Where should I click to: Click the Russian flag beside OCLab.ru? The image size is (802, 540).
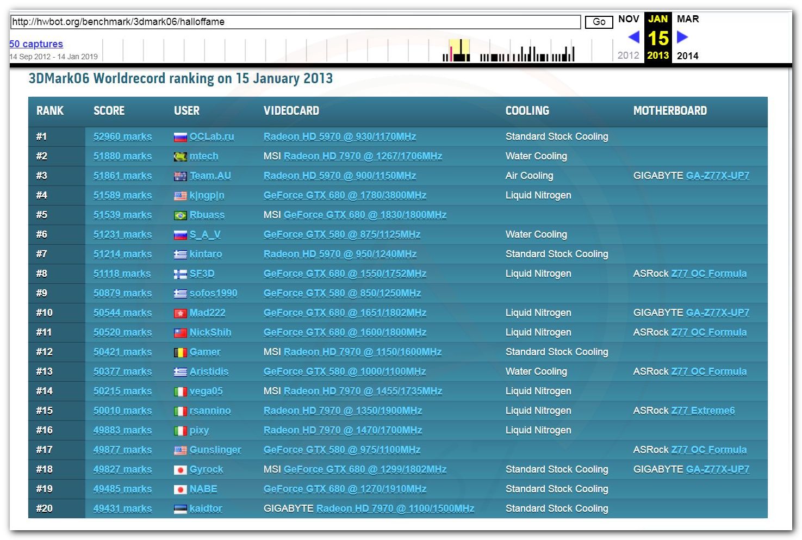pyautogui.click(x=180, y=137)
